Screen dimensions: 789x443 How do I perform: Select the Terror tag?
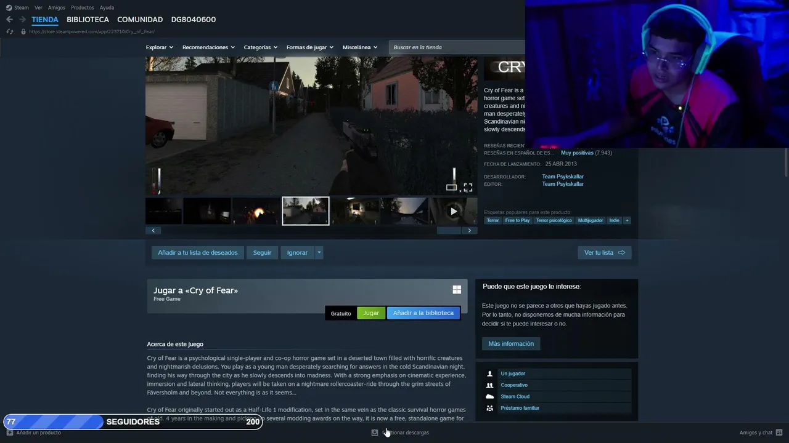pyautogui.click(x=493, y=220)
